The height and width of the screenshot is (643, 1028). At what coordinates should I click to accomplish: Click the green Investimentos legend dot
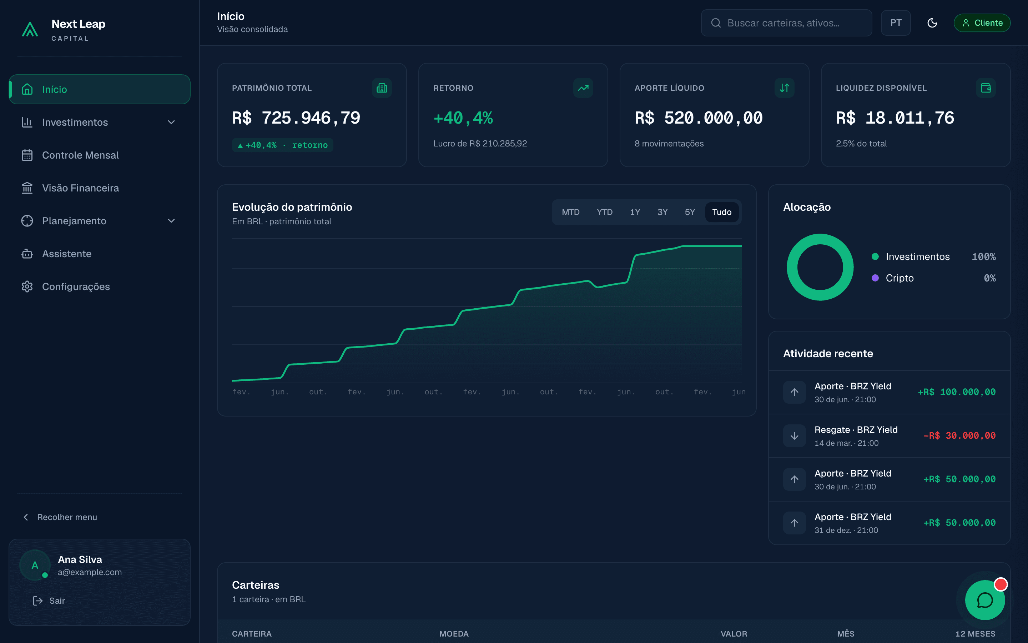(x=875, y=256)
